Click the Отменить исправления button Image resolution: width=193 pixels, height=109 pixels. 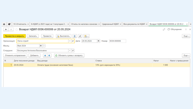coord(15,55)
